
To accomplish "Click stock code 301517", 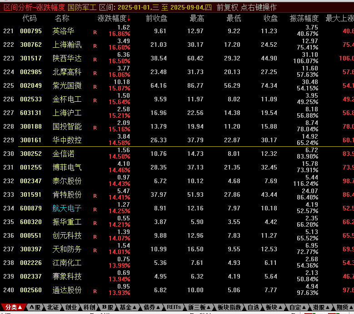I will point(31,58).
